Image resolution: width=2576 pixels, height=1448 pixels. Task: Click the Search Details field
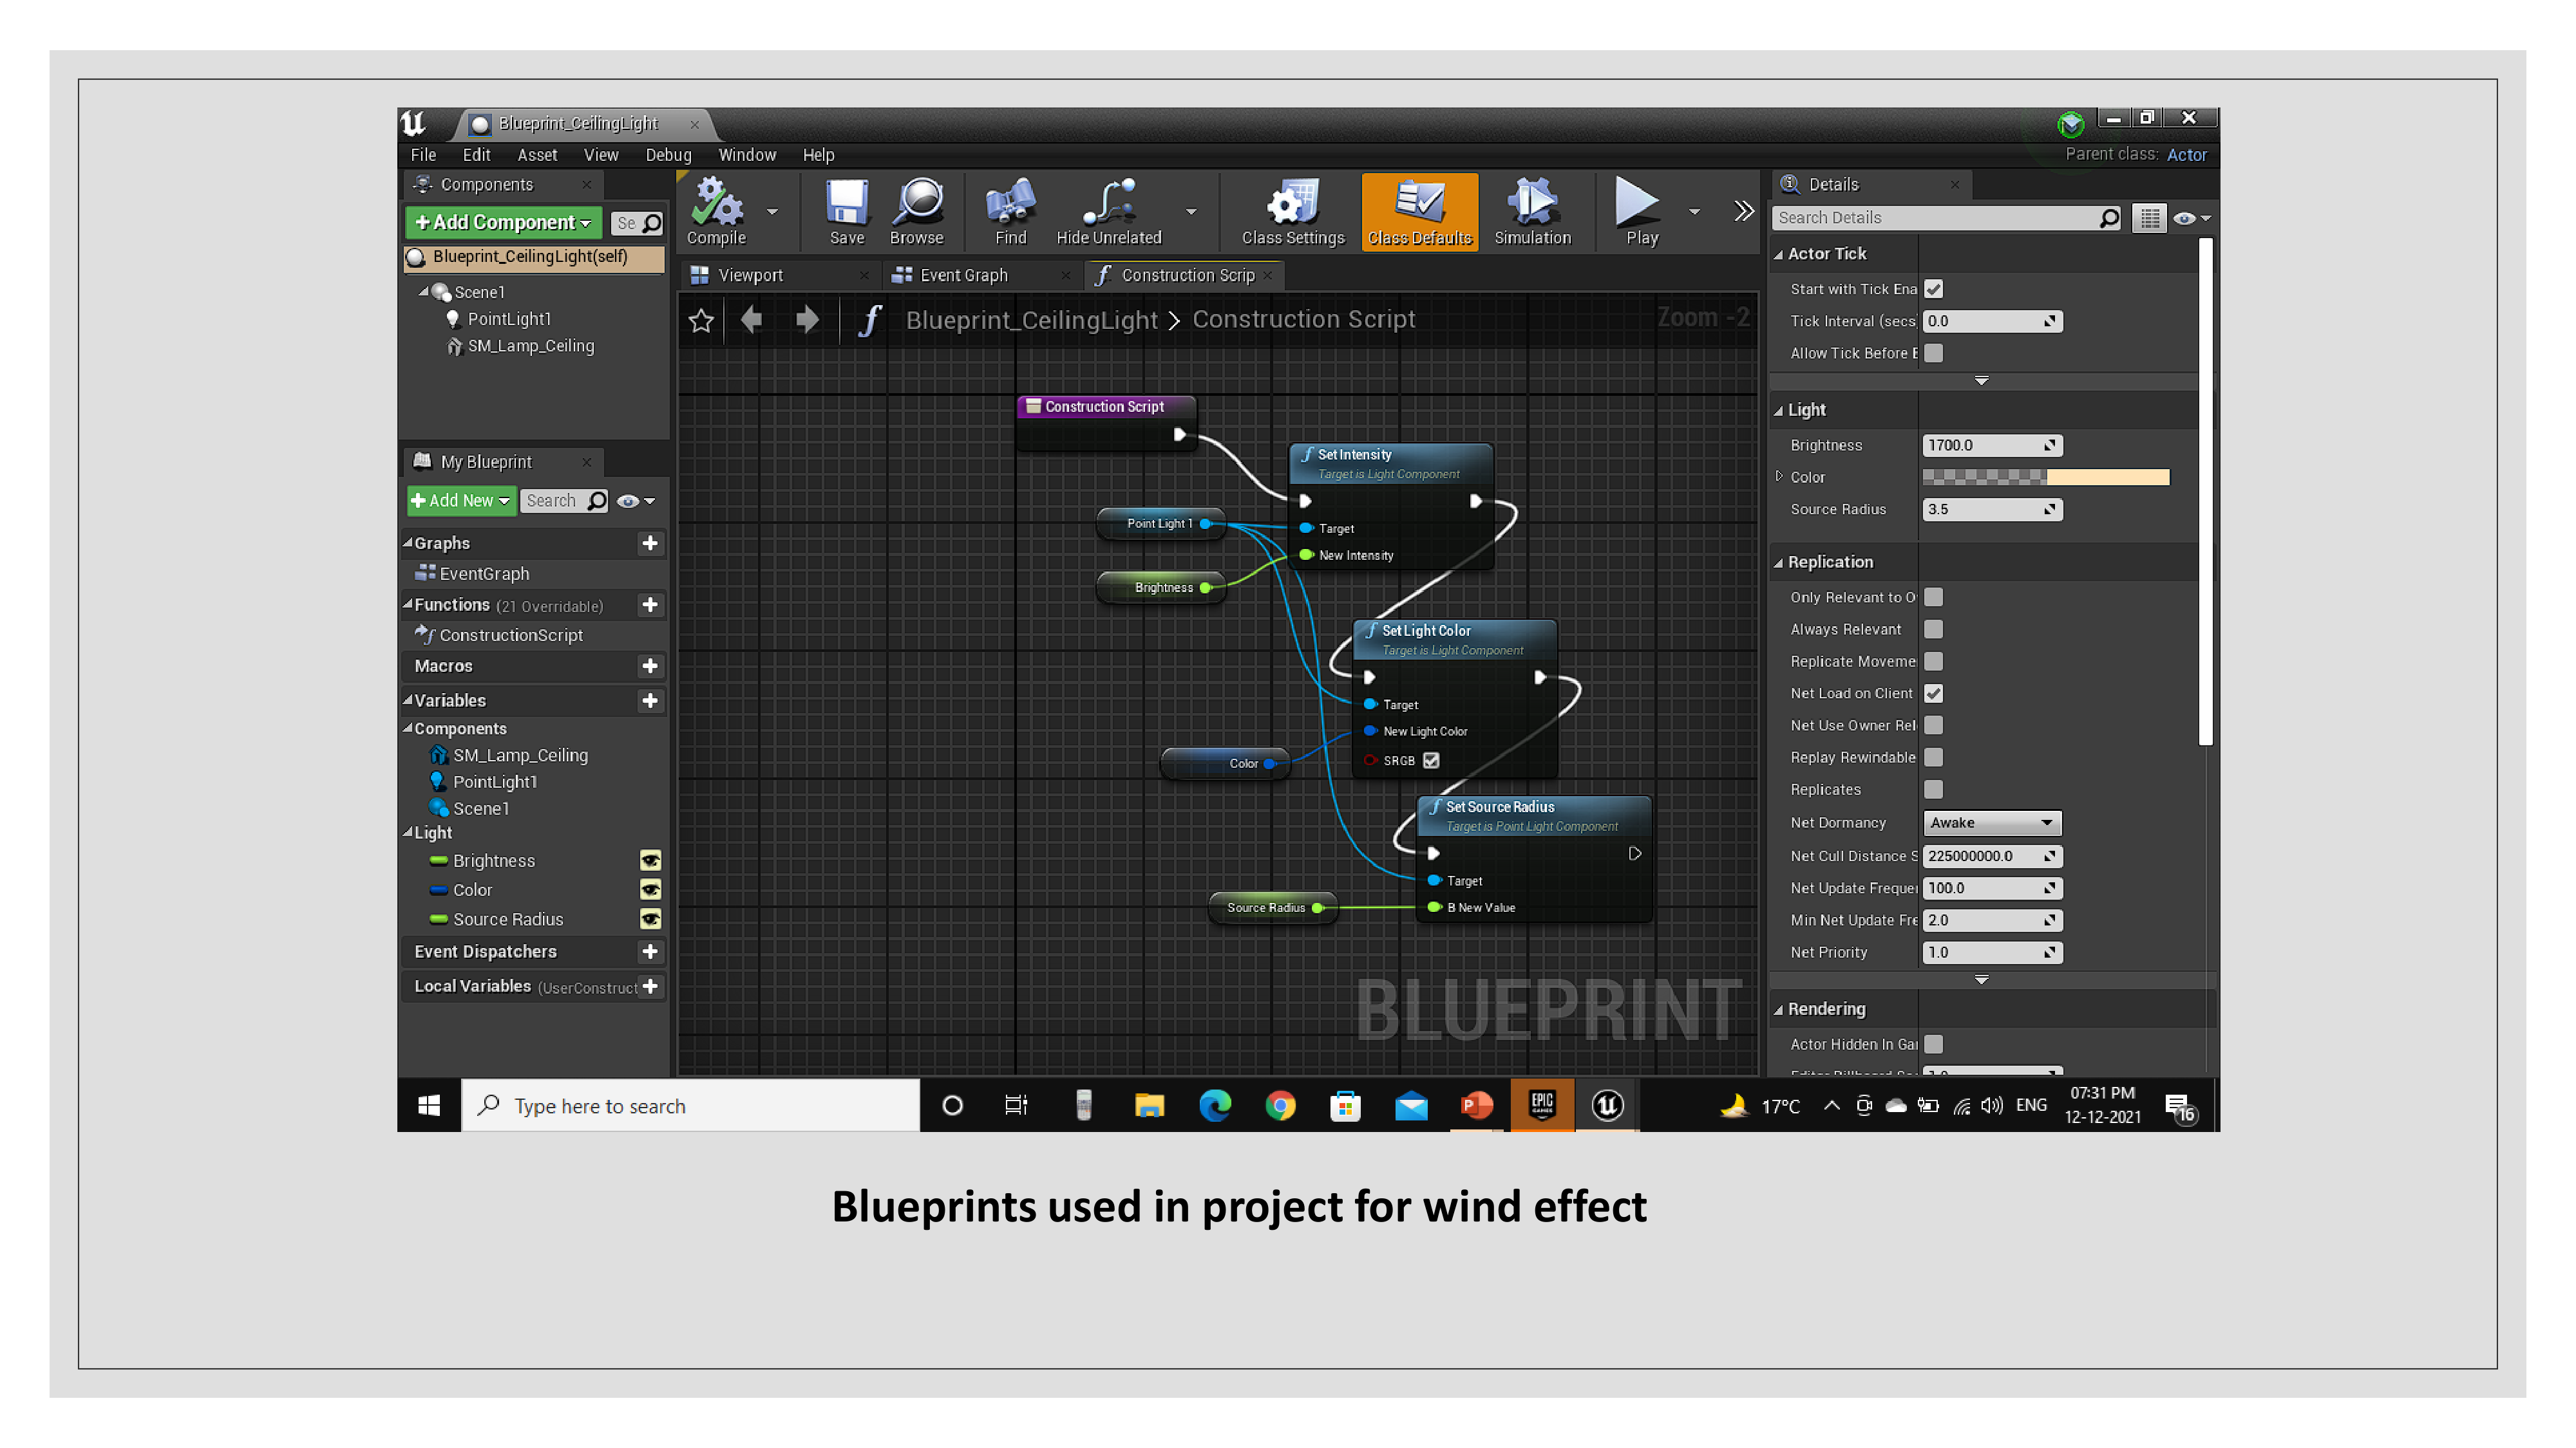(1946, 218)
